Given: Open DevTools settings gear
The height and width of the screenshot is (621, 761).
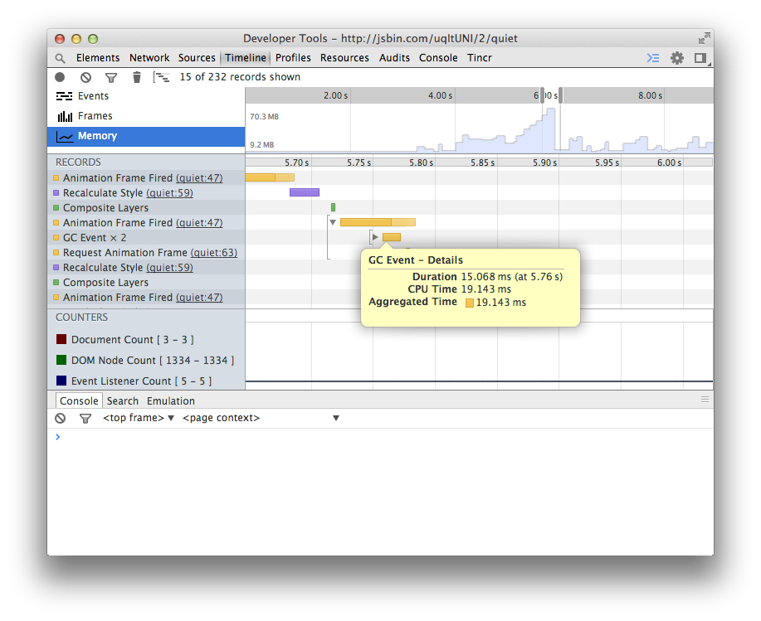Looking at the screenshot, I should tap(677, 58).
